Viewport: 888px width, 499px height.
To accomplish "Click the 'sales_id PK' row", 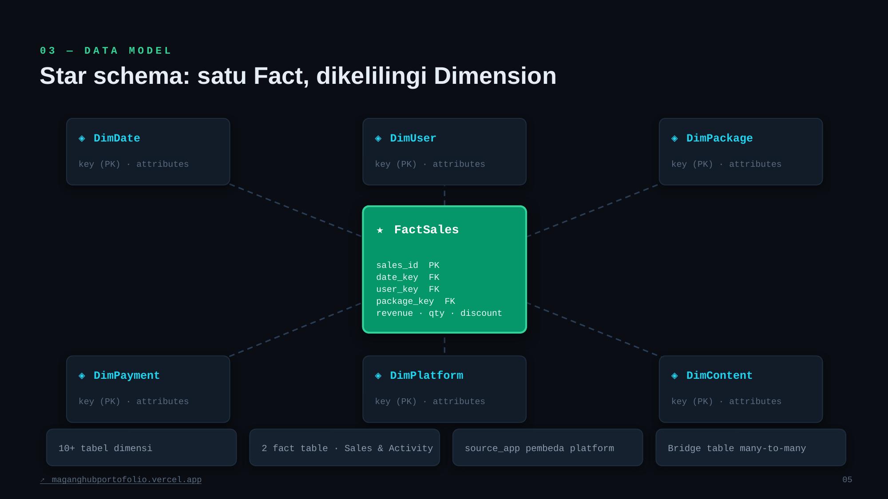I will click(x=408, y=265).
